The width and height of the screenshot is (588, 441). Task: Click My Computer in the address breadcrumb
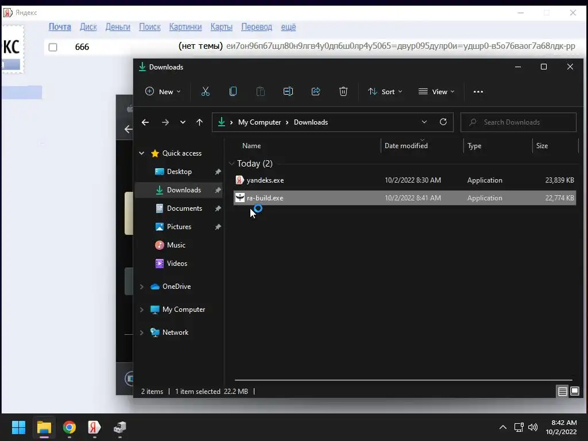[x=260, y=122]
